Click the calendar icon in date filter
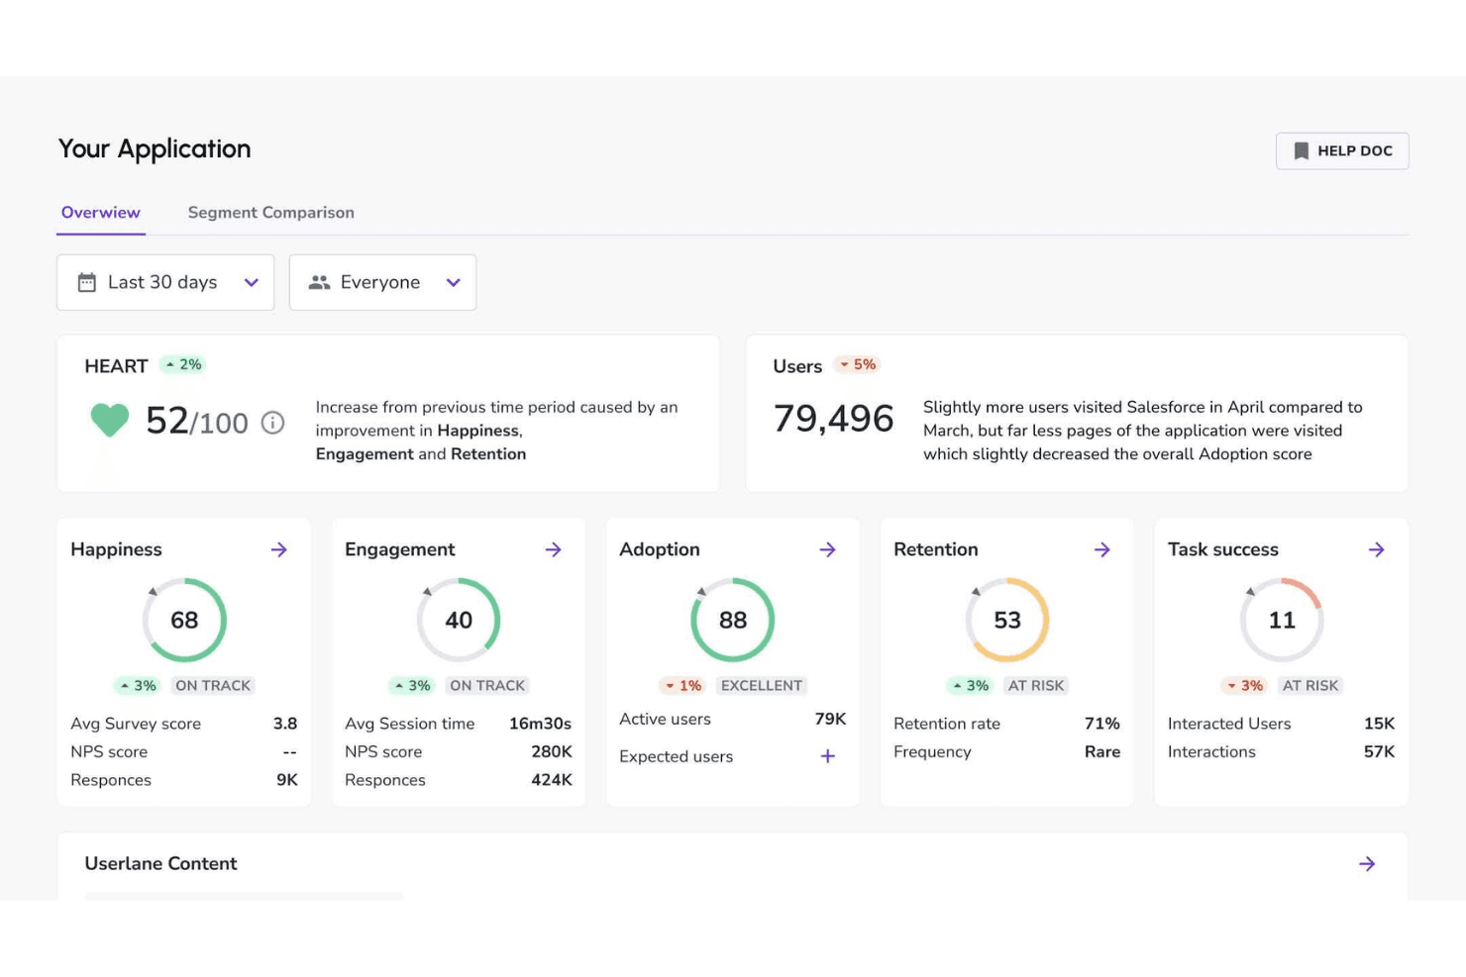This screenshot has width=1466, height=977. click(87, 282)
